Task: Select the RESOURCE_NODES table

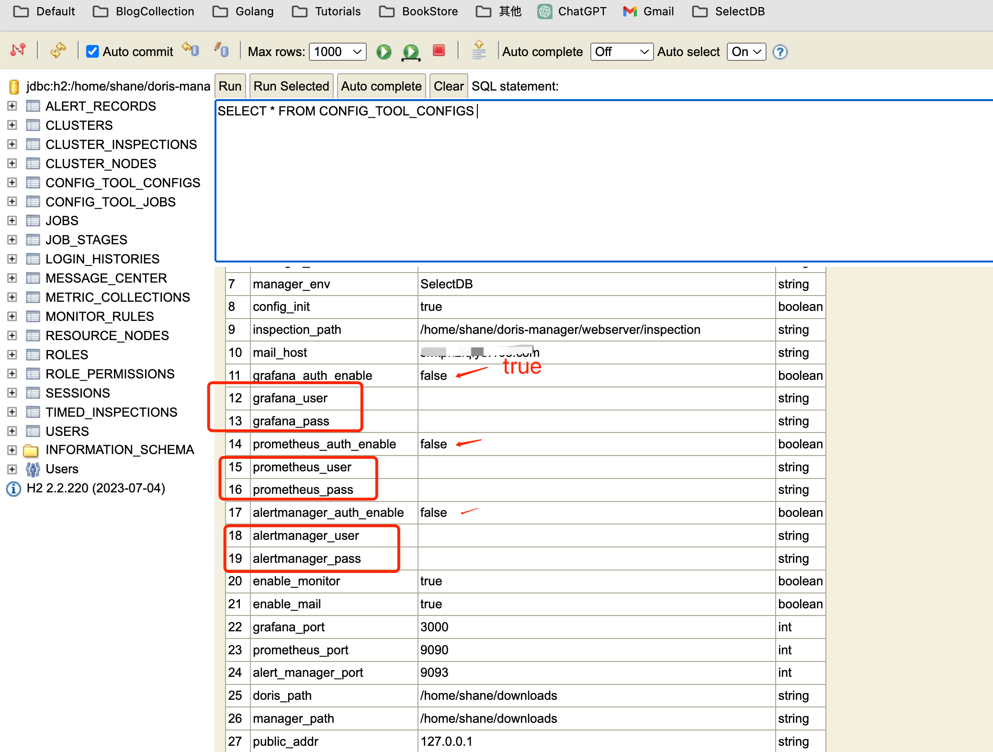Action: click(x=107, y=335)
